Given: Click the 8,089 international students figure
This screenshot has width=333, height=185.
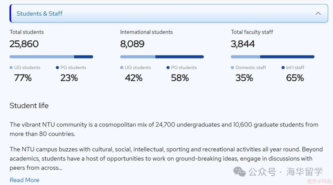Looking at the screenshot, I should pos(132,44).
